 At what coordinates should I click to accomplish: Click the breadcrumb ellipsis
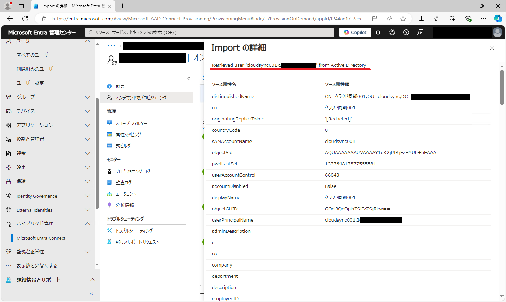click(111, 46)
